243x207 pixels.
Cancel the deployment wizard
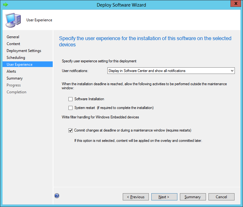click(221, 197)
